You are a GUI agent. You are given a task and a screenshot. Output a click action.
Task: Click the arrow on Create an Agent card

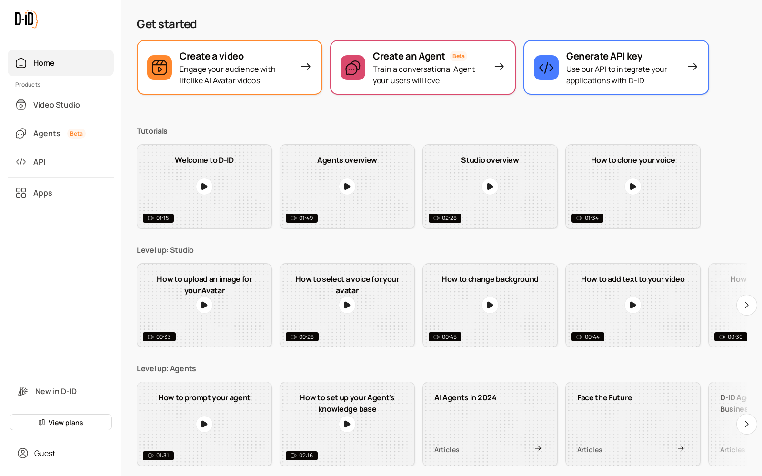(x=499, y=67)
